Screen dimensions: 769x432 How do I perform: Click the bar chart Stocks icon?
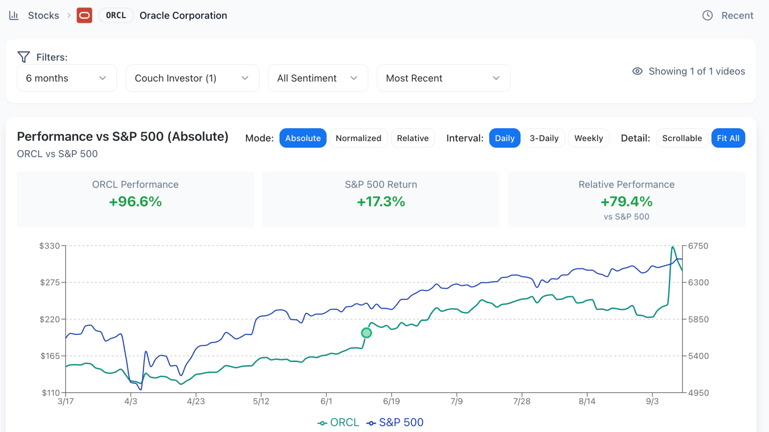[14, 16]
